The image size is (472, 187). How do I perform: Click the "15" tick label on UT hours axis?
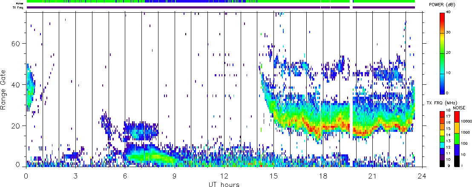[x=273, y=176]
